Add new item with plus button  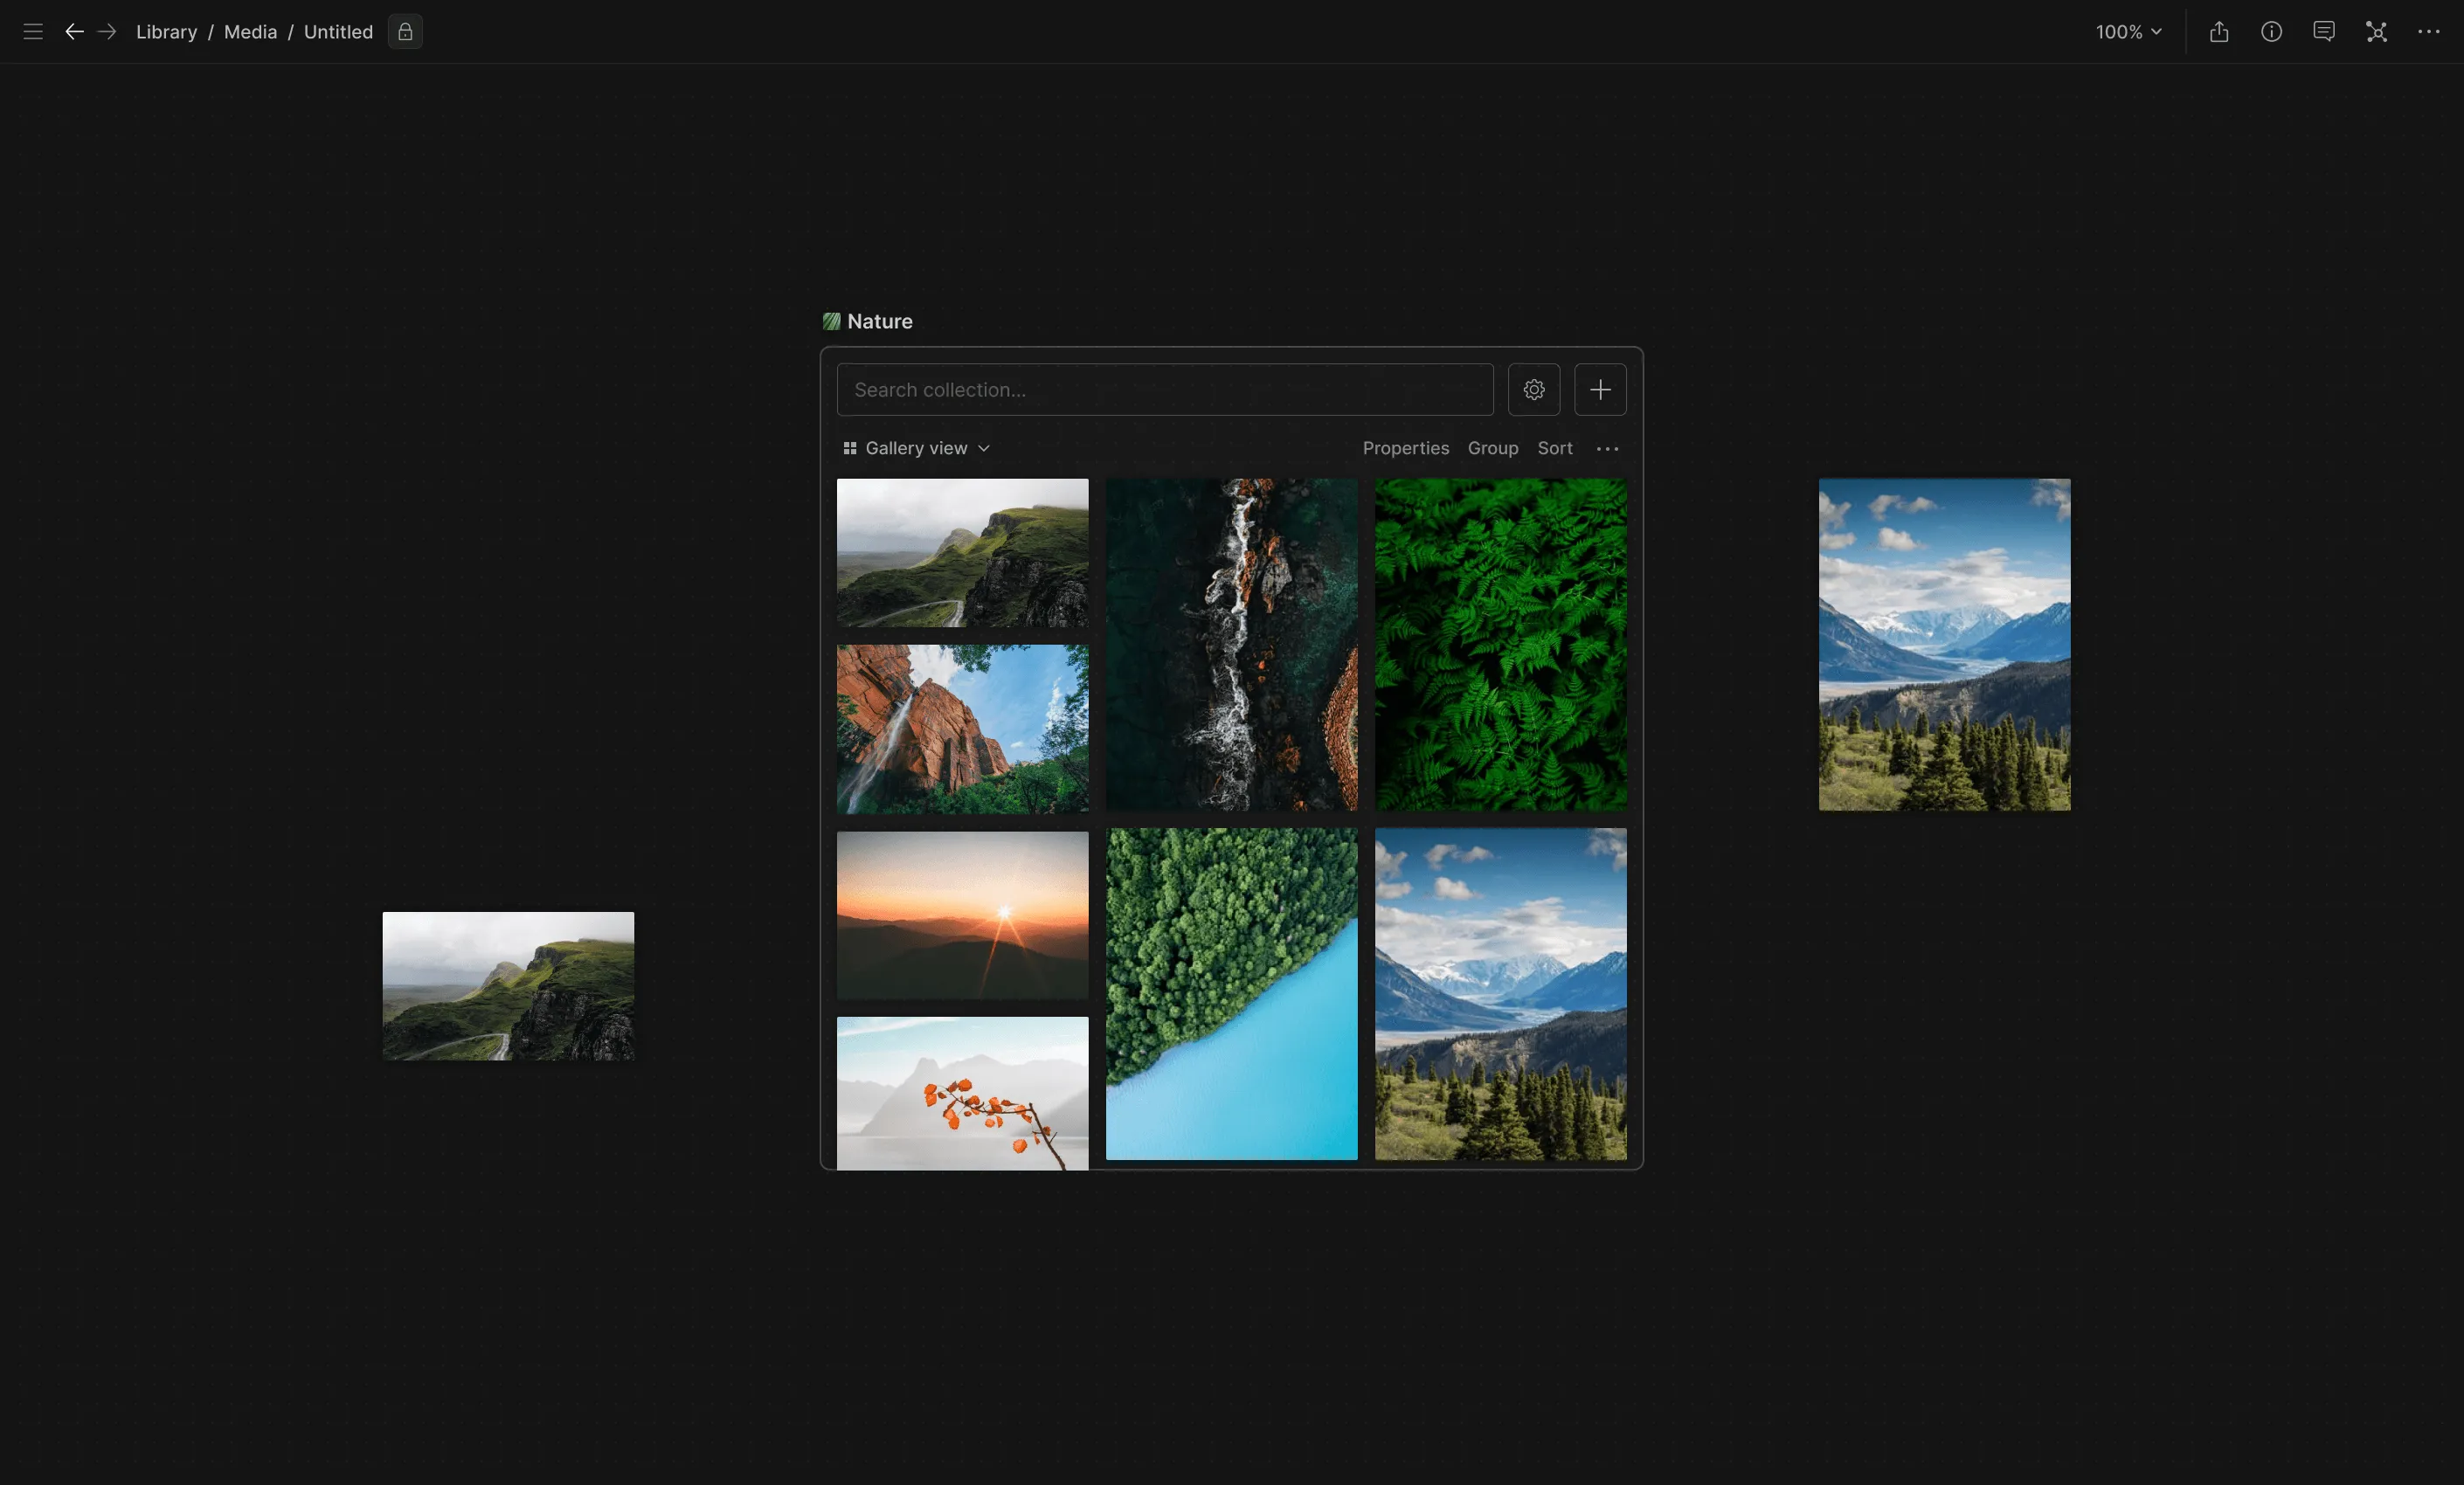click(x=1600, y=389)
